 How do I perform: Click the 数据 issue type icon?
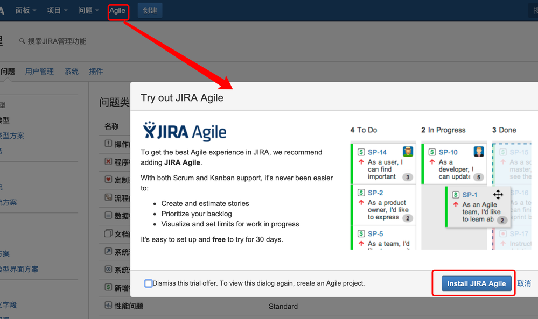click(108, 216)
